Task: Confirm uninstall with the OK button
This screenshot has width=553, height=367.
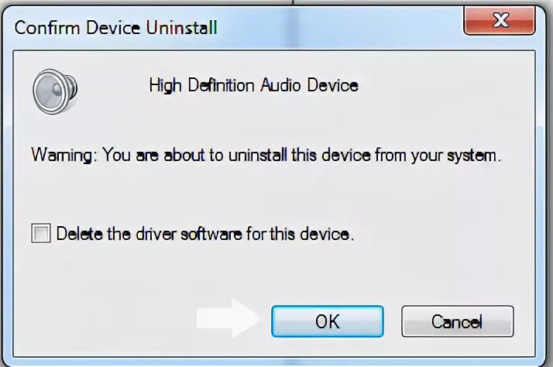Action: (x=328, y=321)
